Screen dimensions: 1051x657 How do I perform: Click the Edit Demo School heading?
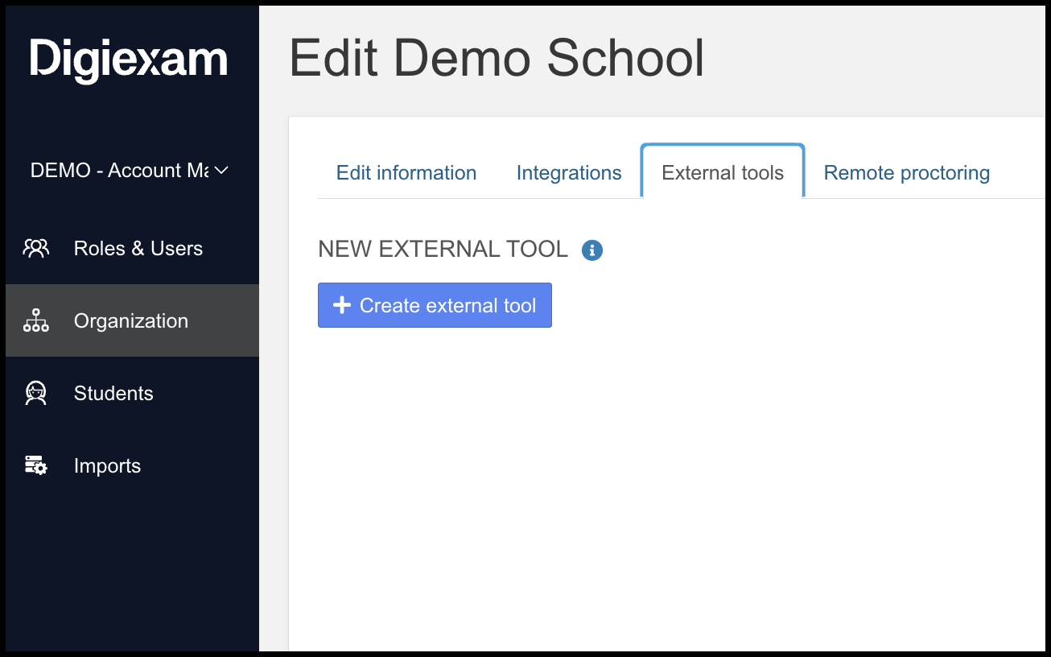[x=497, y=58]
